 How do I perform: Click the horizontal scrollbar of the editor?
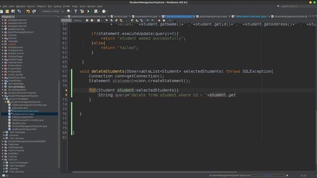click(155, 172)
